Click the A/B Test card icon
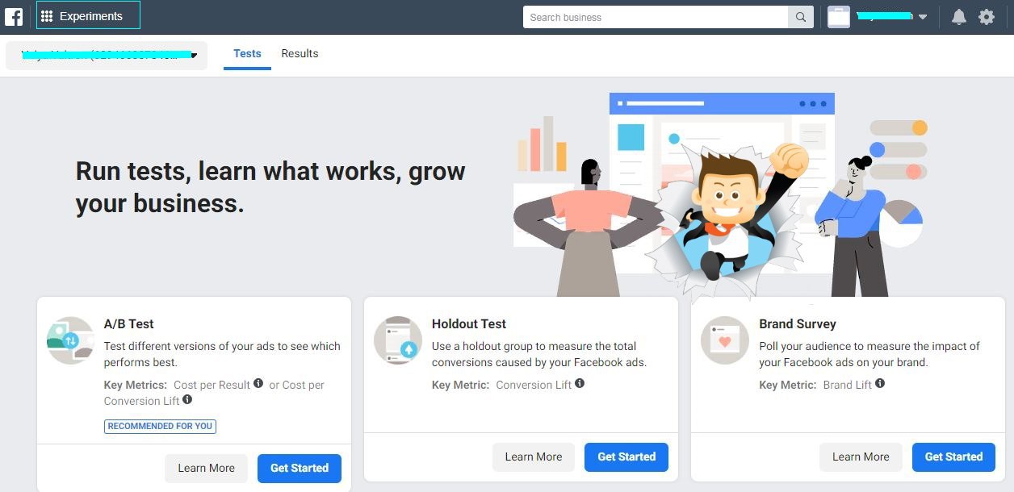The image size is (1014, 492). click(70, 340)
